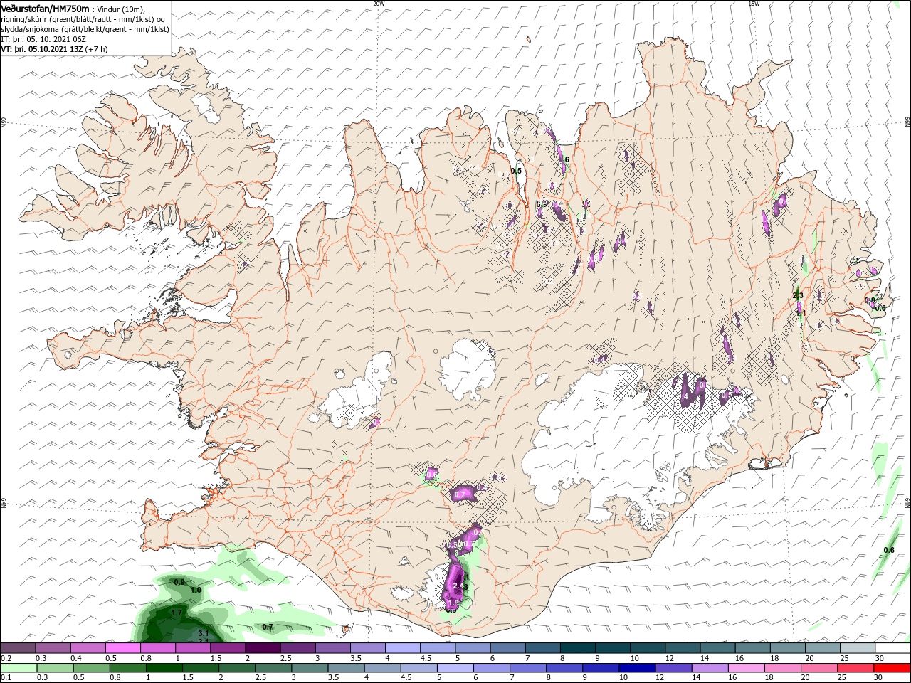Click the deep blue swatch between 10 and 12, lower row
The image size is (911, 683).
click(636, 668)
